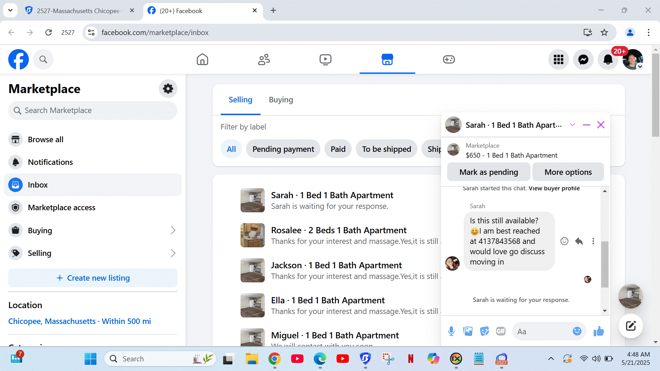Image resolution: width=660 pixels, height=371 pixels.
Task: Send a voice clip with microphone icon
Action: click(451, 331)
